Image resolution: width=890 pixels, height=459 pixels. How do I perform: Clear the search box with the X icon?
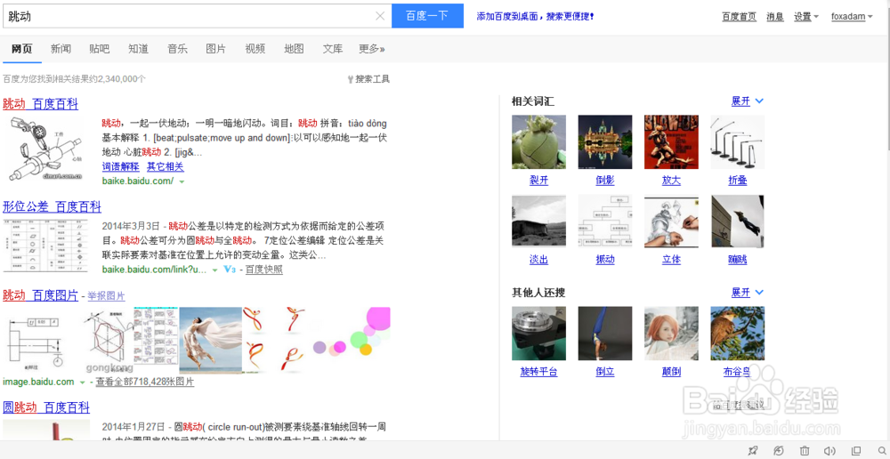[380, 16]
